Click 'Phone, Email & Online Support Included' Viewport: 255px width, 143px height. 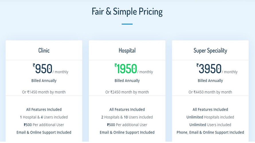click(x=210, y=132)
